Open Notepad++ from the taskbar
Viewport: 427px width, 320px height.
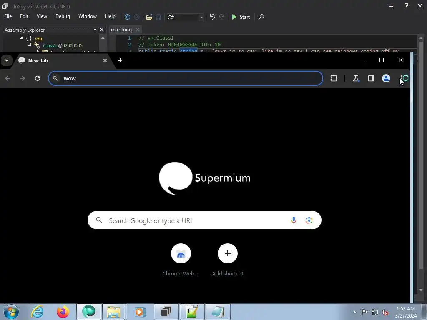point(192,312)
